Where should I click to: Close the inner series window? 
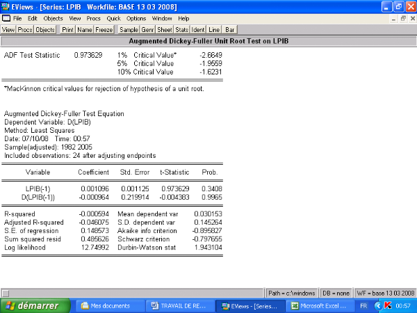(412, 19)
